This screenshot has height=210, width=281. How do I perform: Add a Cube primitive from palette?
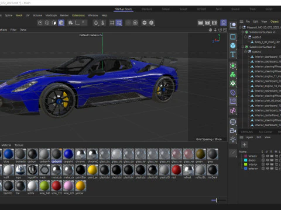pyautogui.click(x=233, y=45)
